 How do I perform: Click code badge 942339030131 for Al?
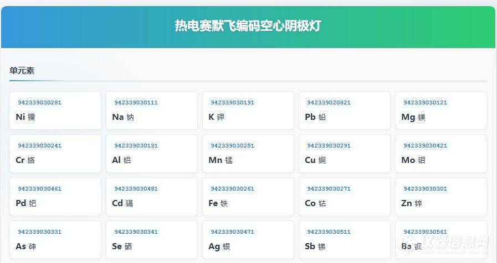point(136,146)
